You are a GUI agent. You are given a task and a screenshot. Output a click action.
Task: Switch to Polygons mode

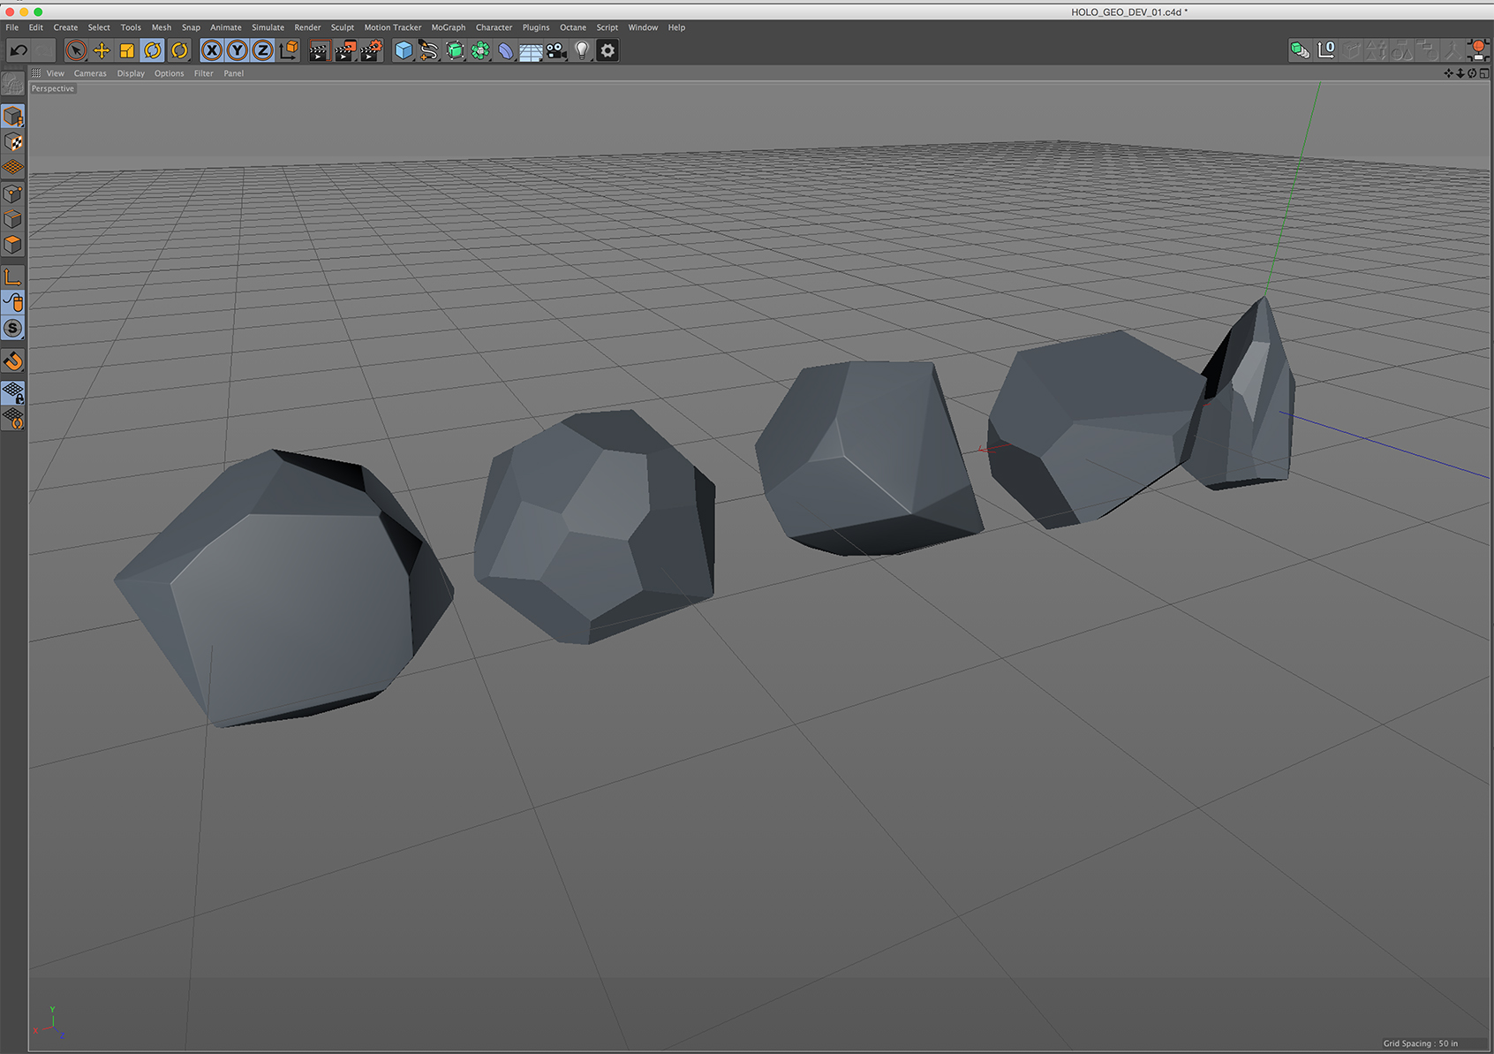pyautogui.click(x=13, y=245)
